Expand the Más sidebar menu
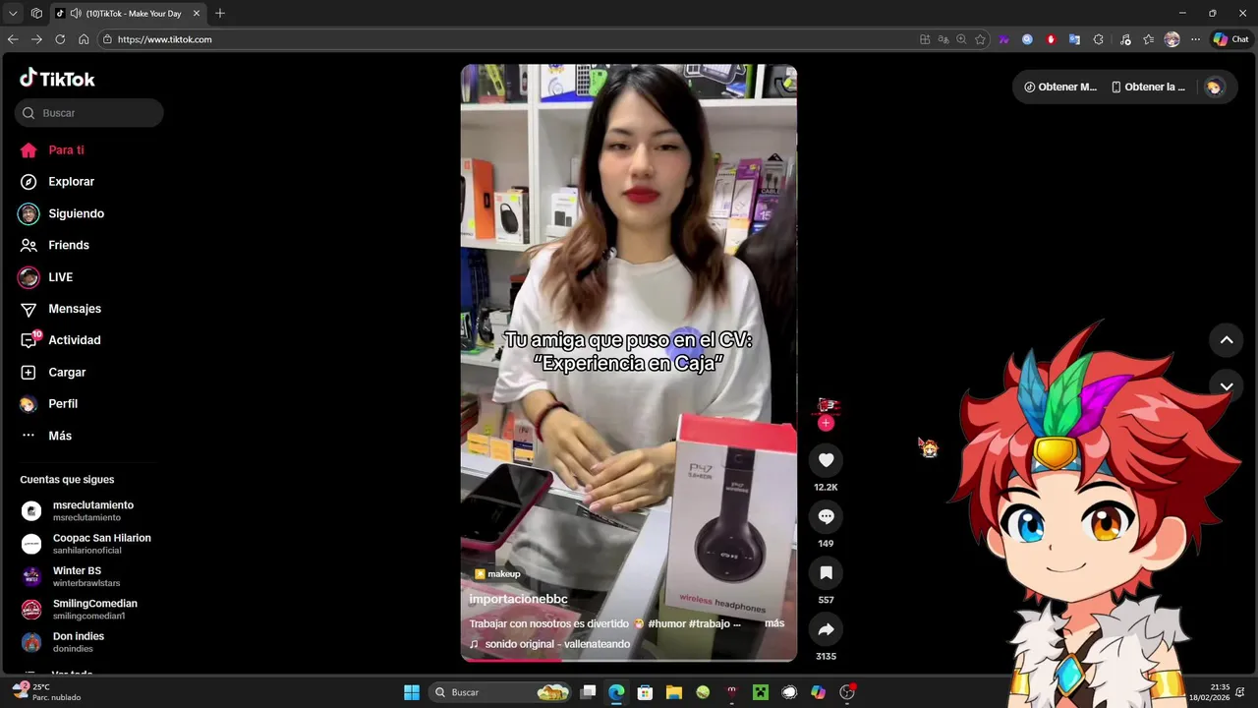The width and height of the screenshot is (1258, 708). pos(46,436)
